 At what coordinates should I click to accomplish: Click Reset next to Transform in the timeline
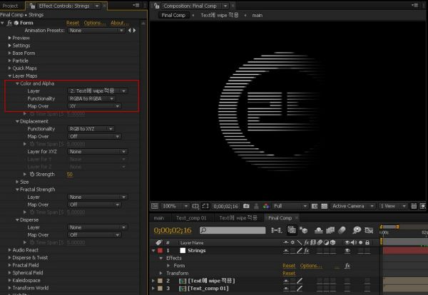pos(289,273)
